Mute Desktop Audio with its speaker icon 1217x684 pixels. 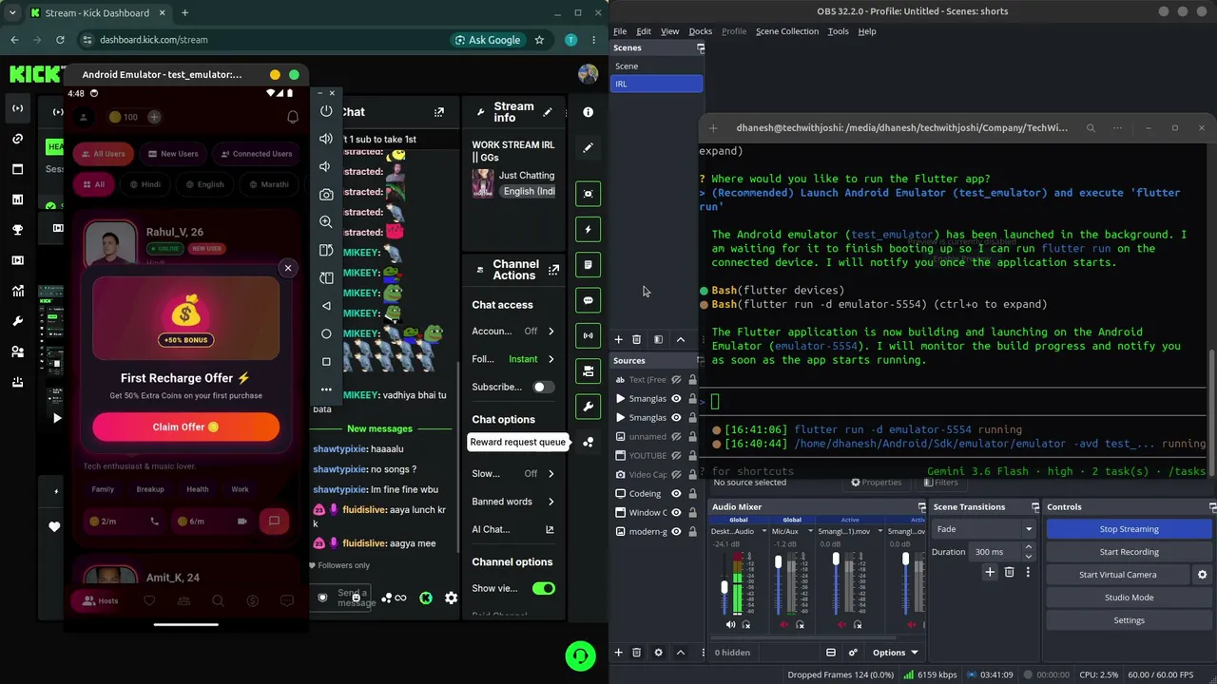click(x=730, y=624)
